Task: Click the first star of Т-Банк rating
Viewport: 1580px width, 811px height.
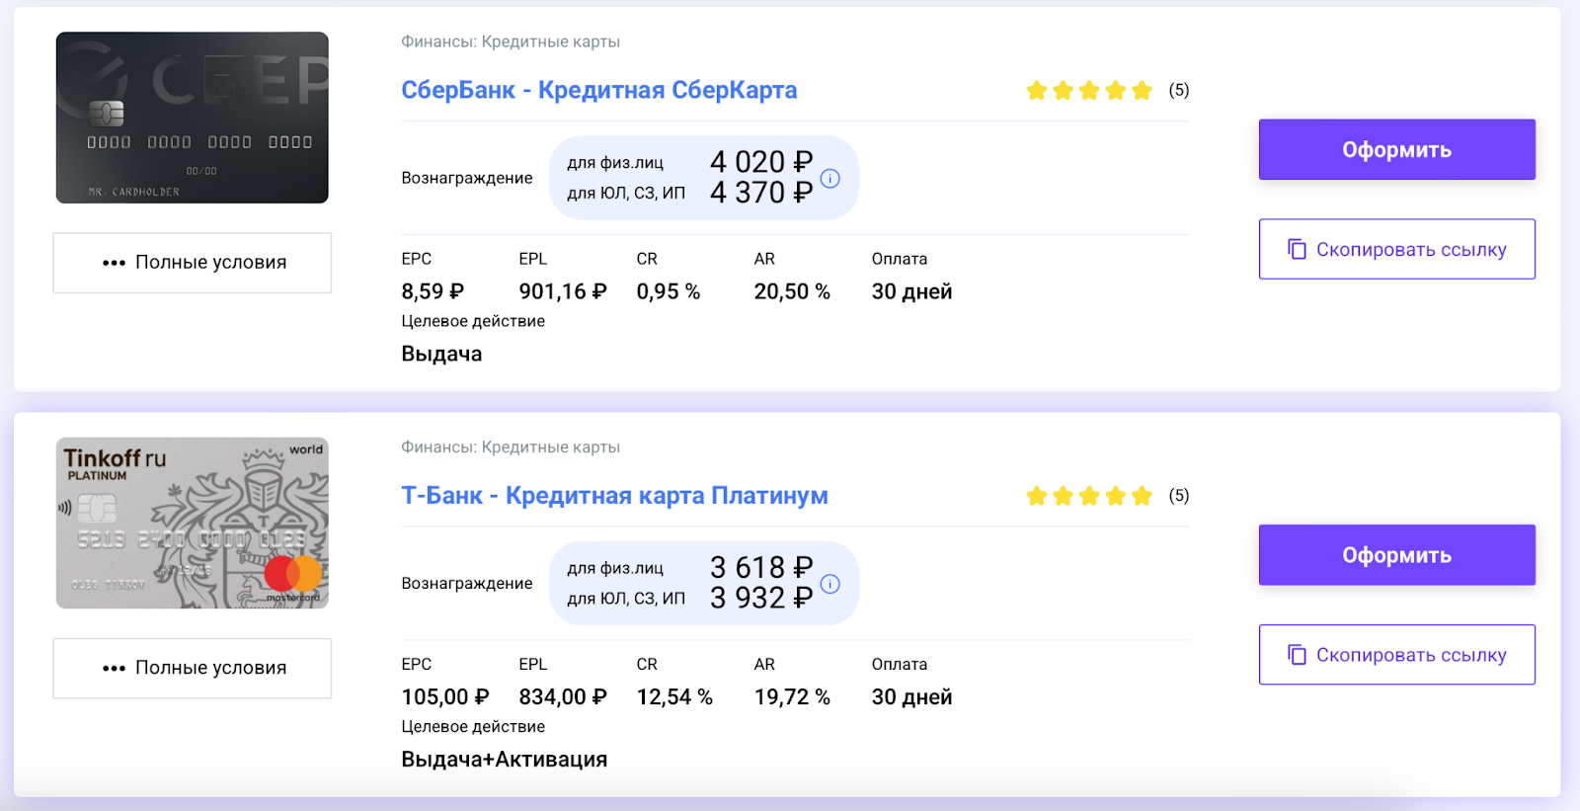Action: [x=1036, y=496]
